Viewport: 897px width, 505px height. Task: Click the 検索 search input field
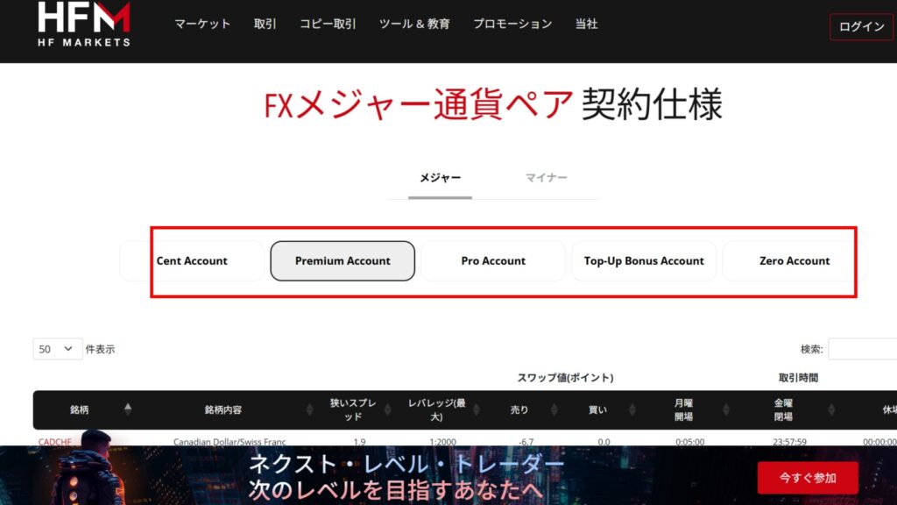coord(862,349)
